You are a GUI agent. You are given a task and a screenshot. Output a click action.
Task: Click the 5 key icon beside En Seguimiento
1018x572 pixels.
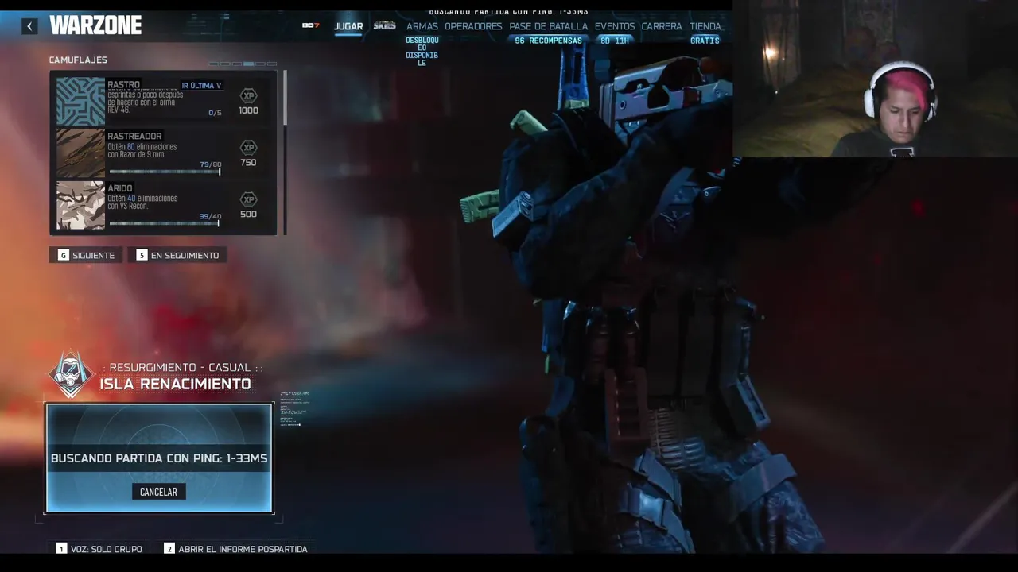142,255
